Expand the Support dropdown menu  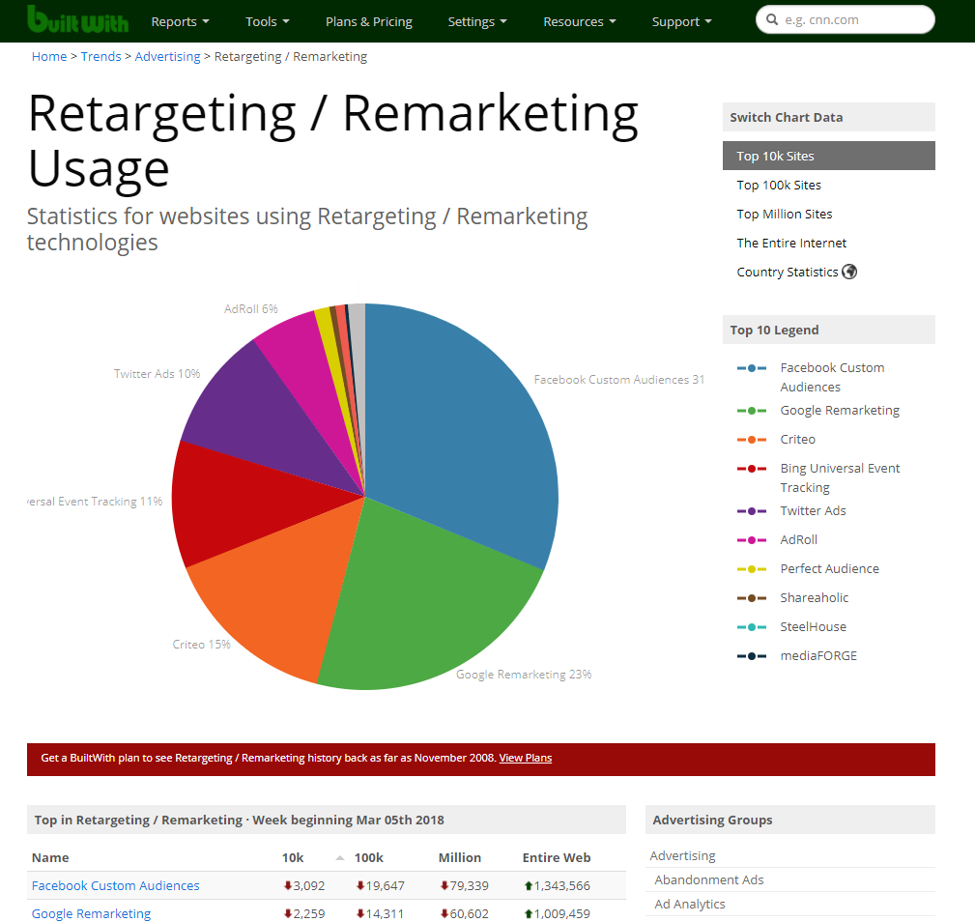(681, 22)
